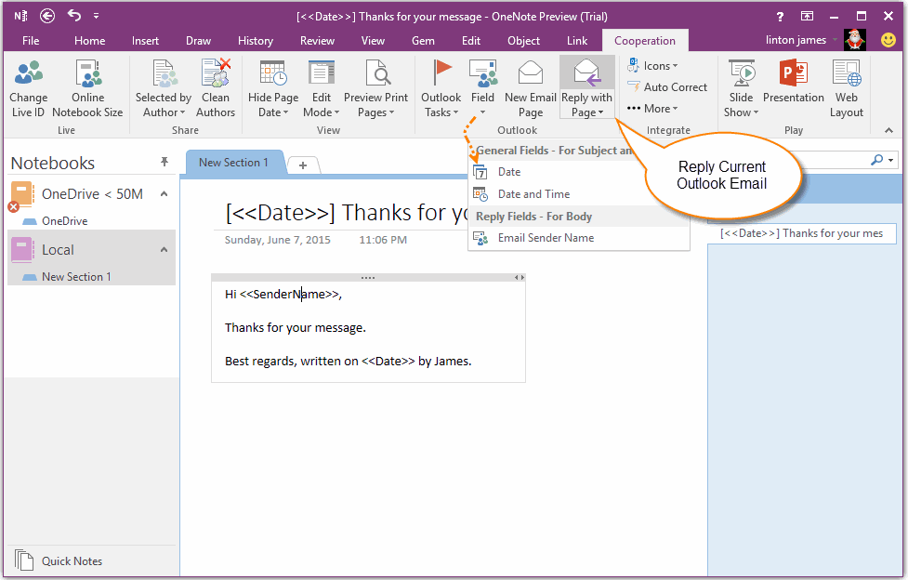Click the search magnifier in search box
Image resolution: width=908 pixels, height=580 pixels.
coord(875,160)
